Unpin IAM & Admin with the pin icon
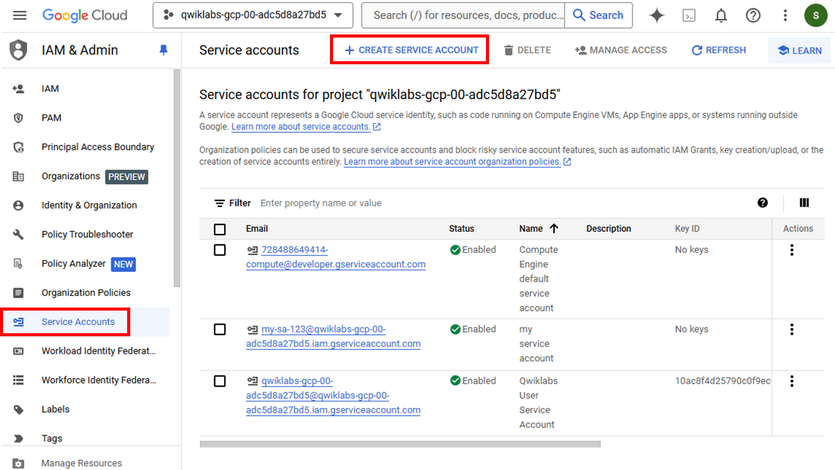Image resolution: width=835 pixels, height=470 pixels. coord(163,50)
